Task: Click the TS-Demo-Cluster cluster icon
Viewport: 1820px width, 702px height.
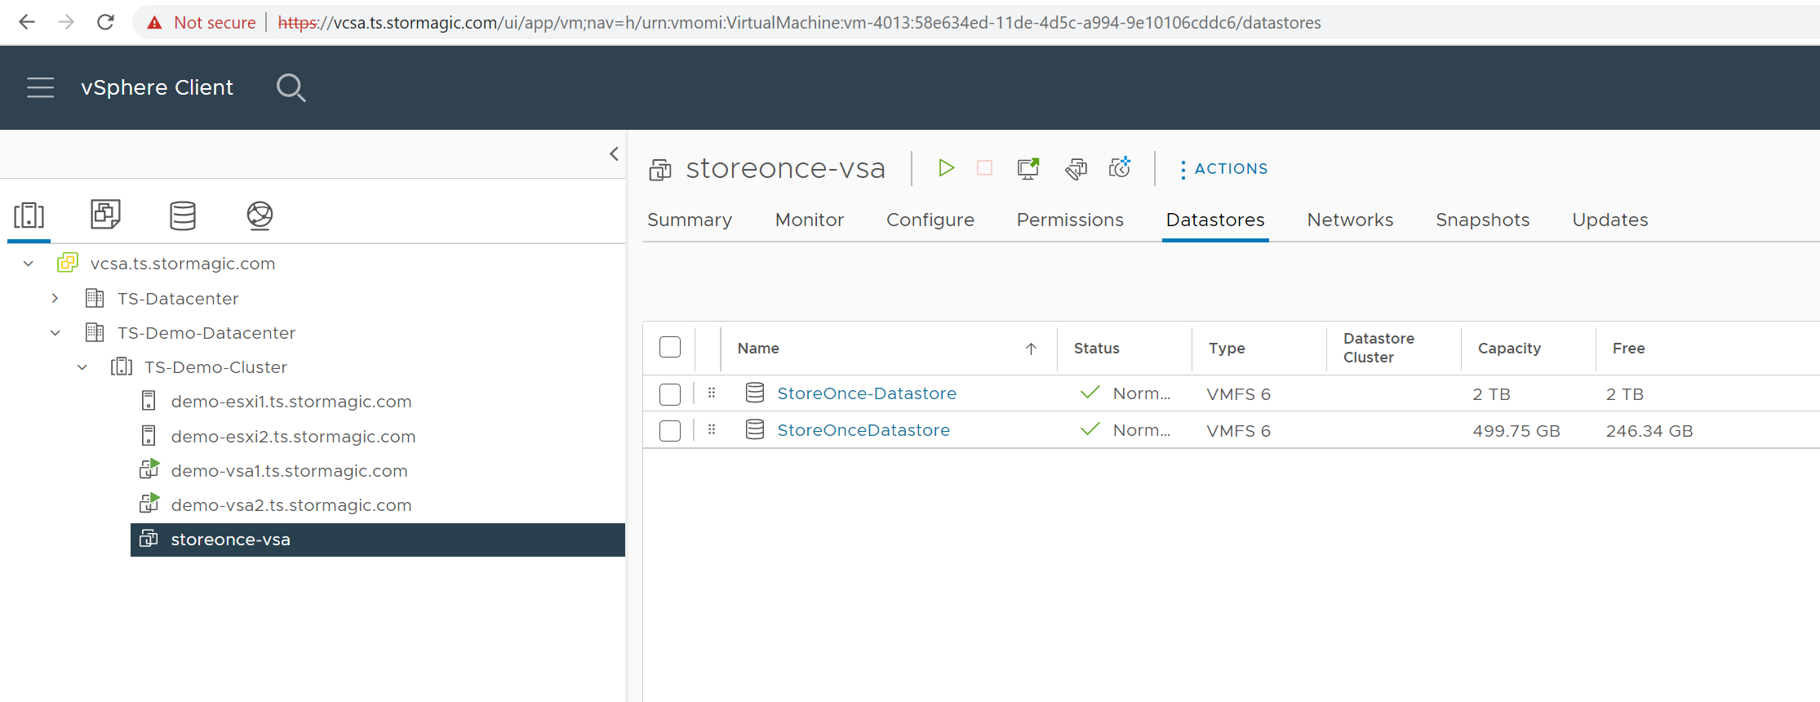Action: coord(122,367)
